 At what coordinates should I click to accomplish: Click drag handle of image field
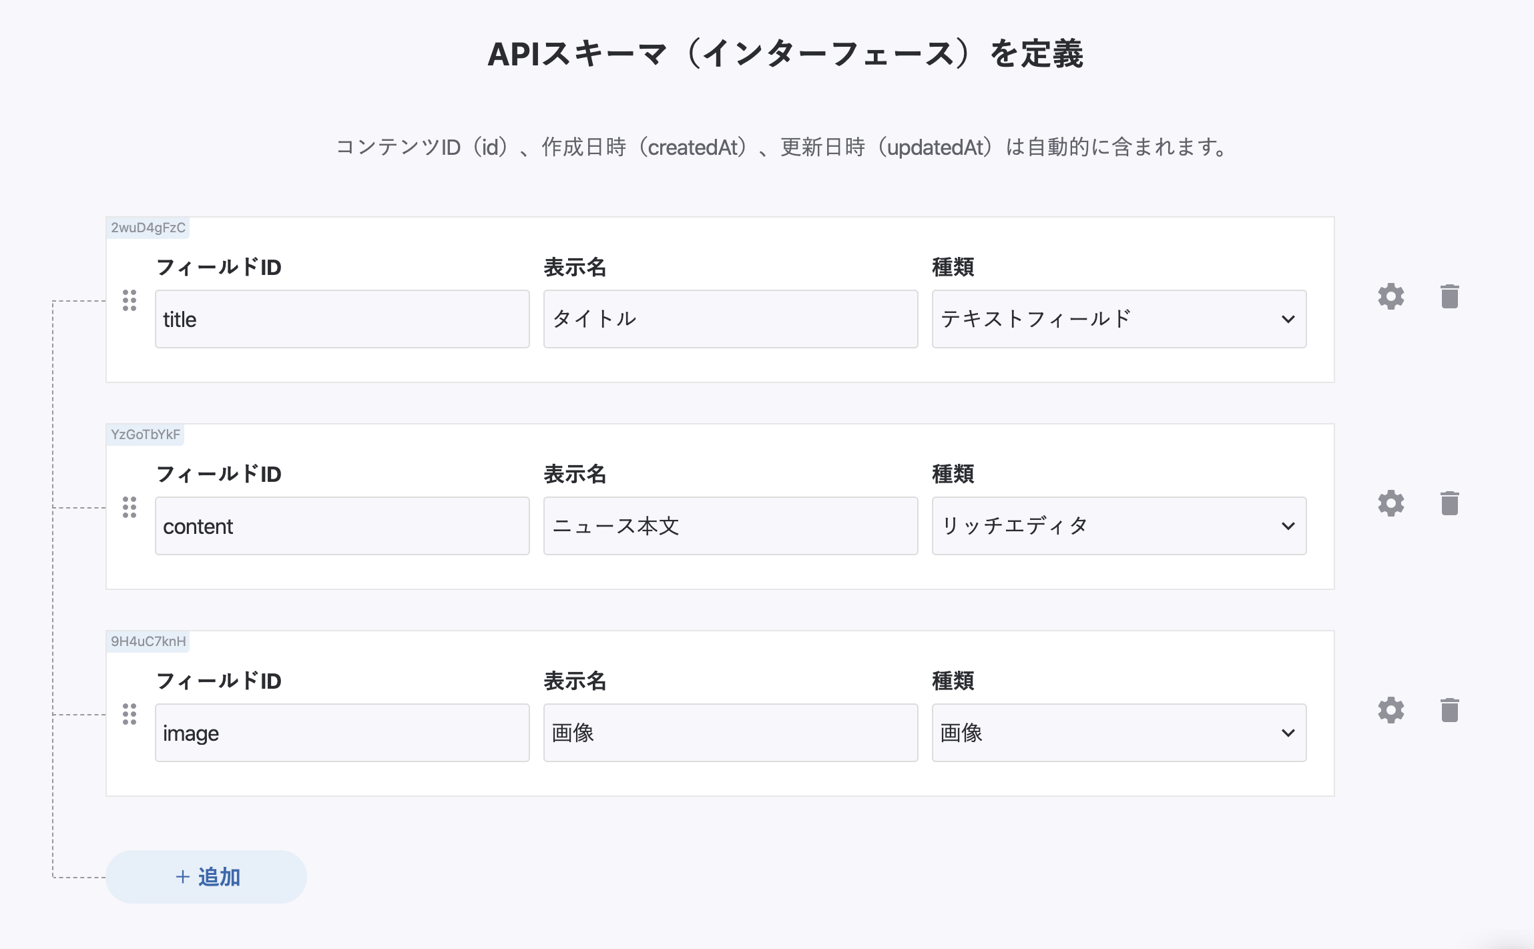click(x=130, y=714)
